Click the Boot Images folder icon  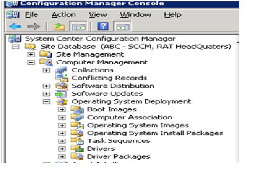click(78, 109)
